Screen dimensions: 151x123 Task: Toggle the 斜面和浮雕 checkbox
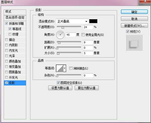pyautogui.click(x=7, y=23)
